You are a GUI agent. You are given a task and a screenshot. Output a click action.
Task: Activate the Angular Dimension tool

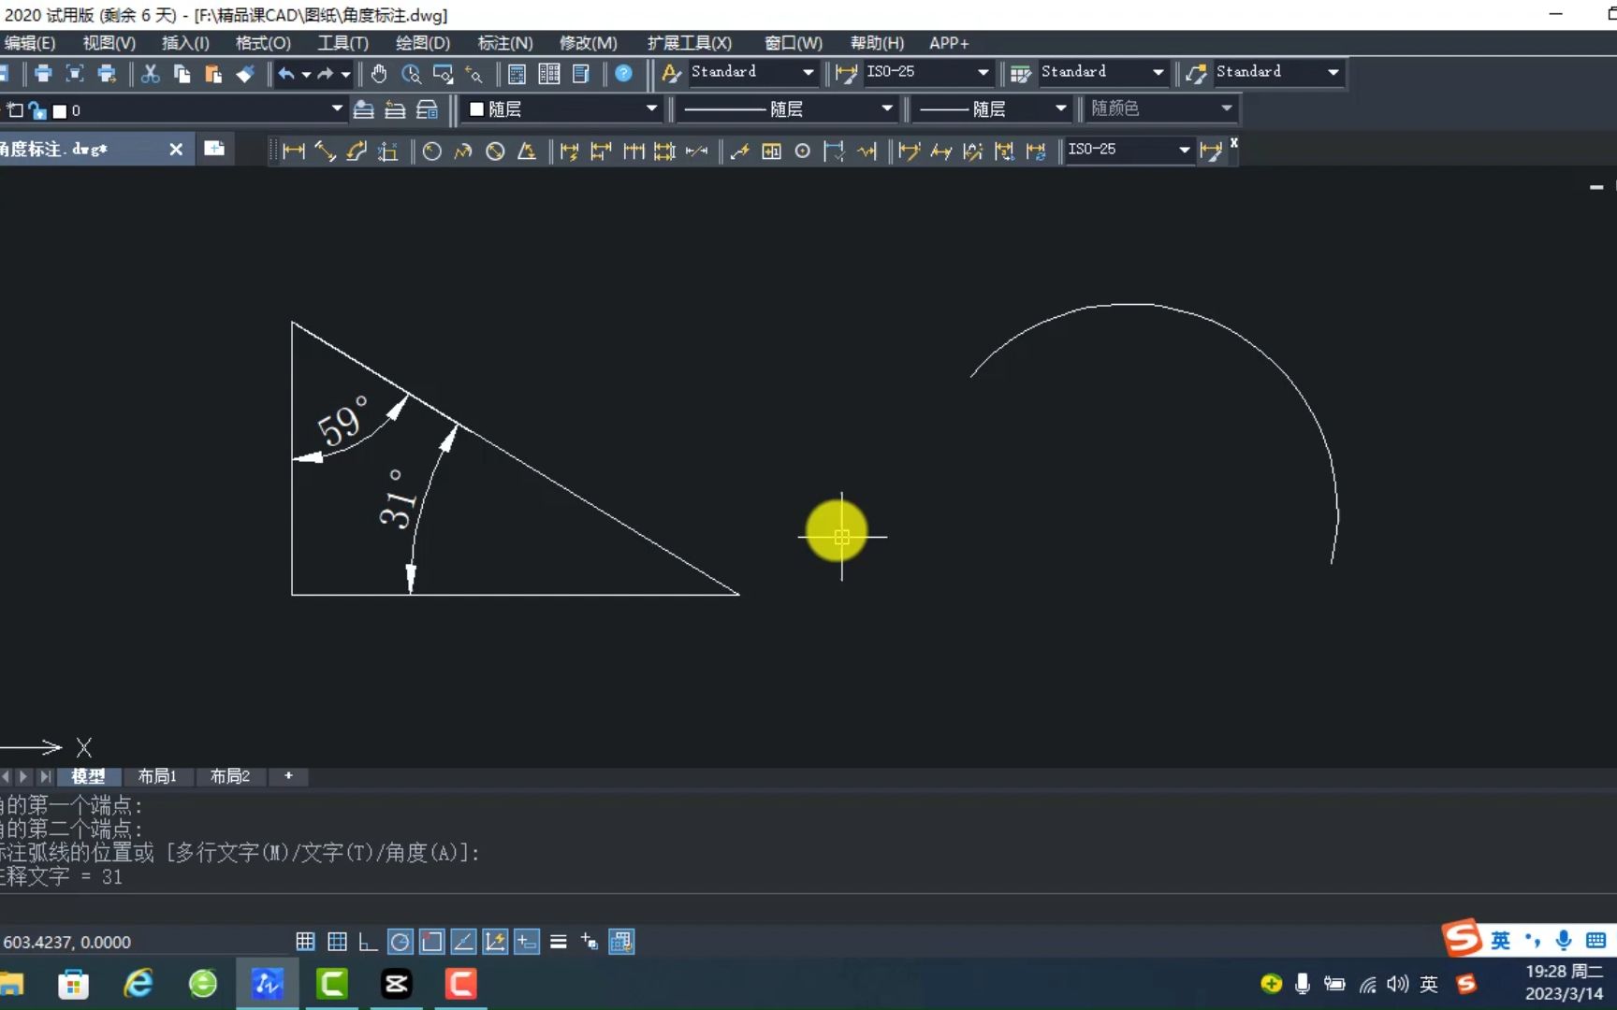[x=528, y=151]
